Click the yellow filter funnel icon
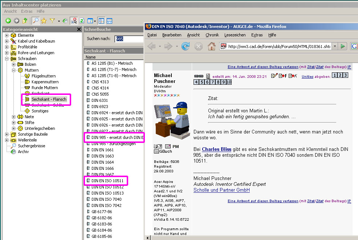This screenshot has height=240, width=358. tap(52, 21)
